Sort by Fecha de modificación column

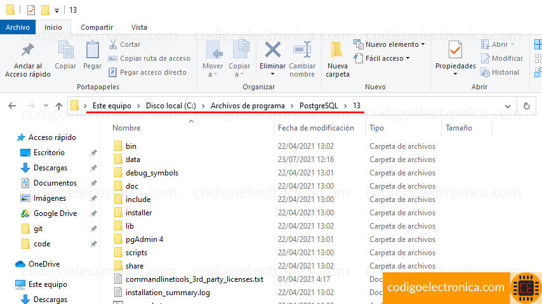click(x=315, y=128)
